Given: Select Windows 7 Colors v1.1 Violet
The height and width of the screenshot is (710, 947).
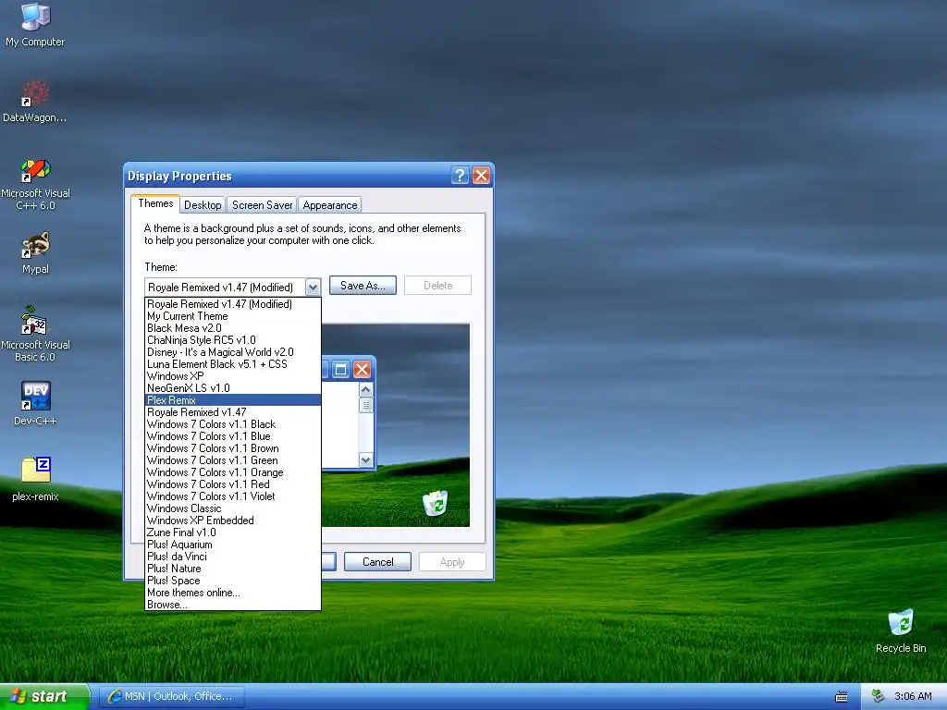Looking at the screenshot, I should pos(233,496).
